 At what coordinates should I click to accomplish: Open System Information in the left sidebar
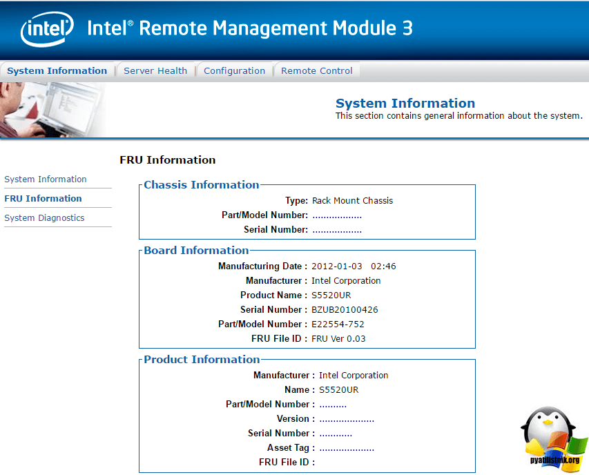46,179
